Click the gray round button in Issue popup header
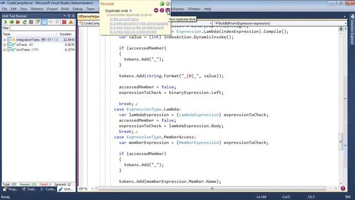Image resolution: width=355 pixels, height=200 pixels. pos(168,4)
